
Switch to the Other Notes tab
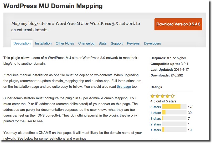coord(65,43)
